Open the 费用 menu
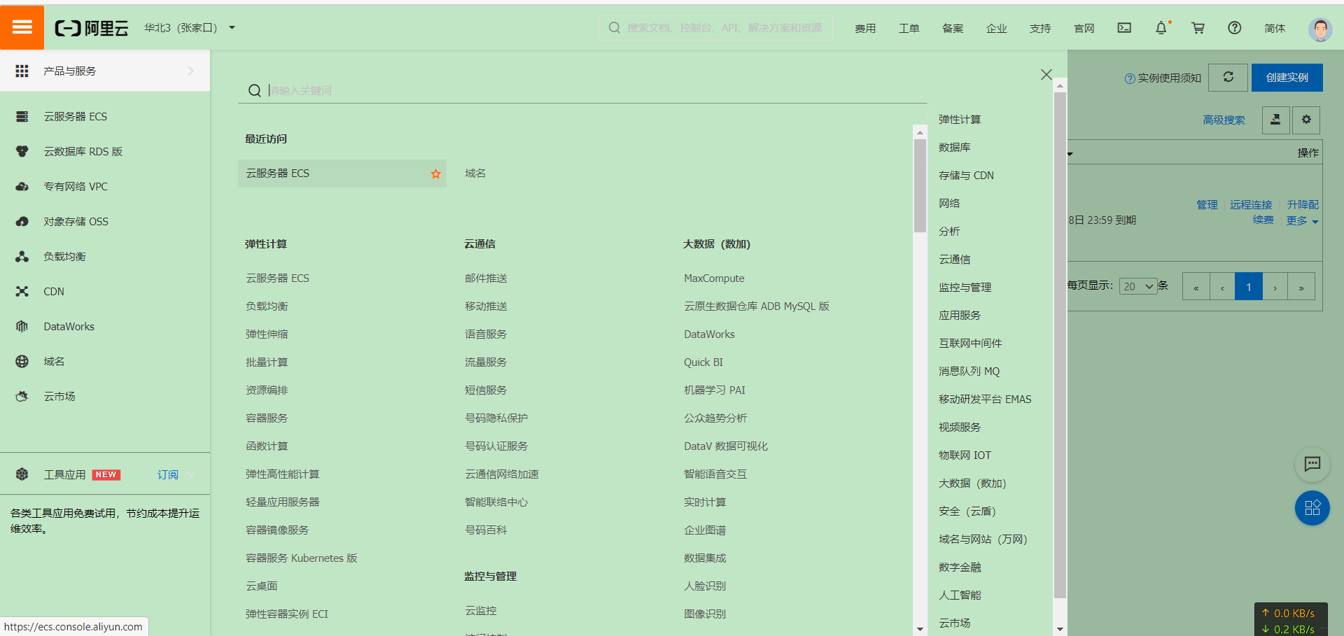 [865, 28]
